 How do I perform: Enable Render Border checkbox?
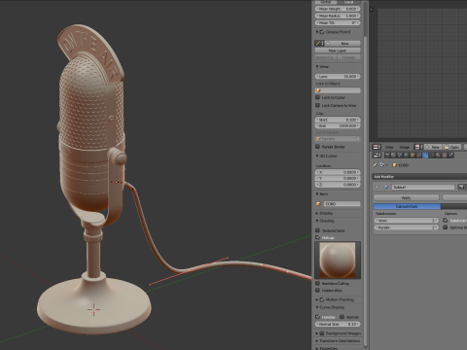[x=318, y=147]
